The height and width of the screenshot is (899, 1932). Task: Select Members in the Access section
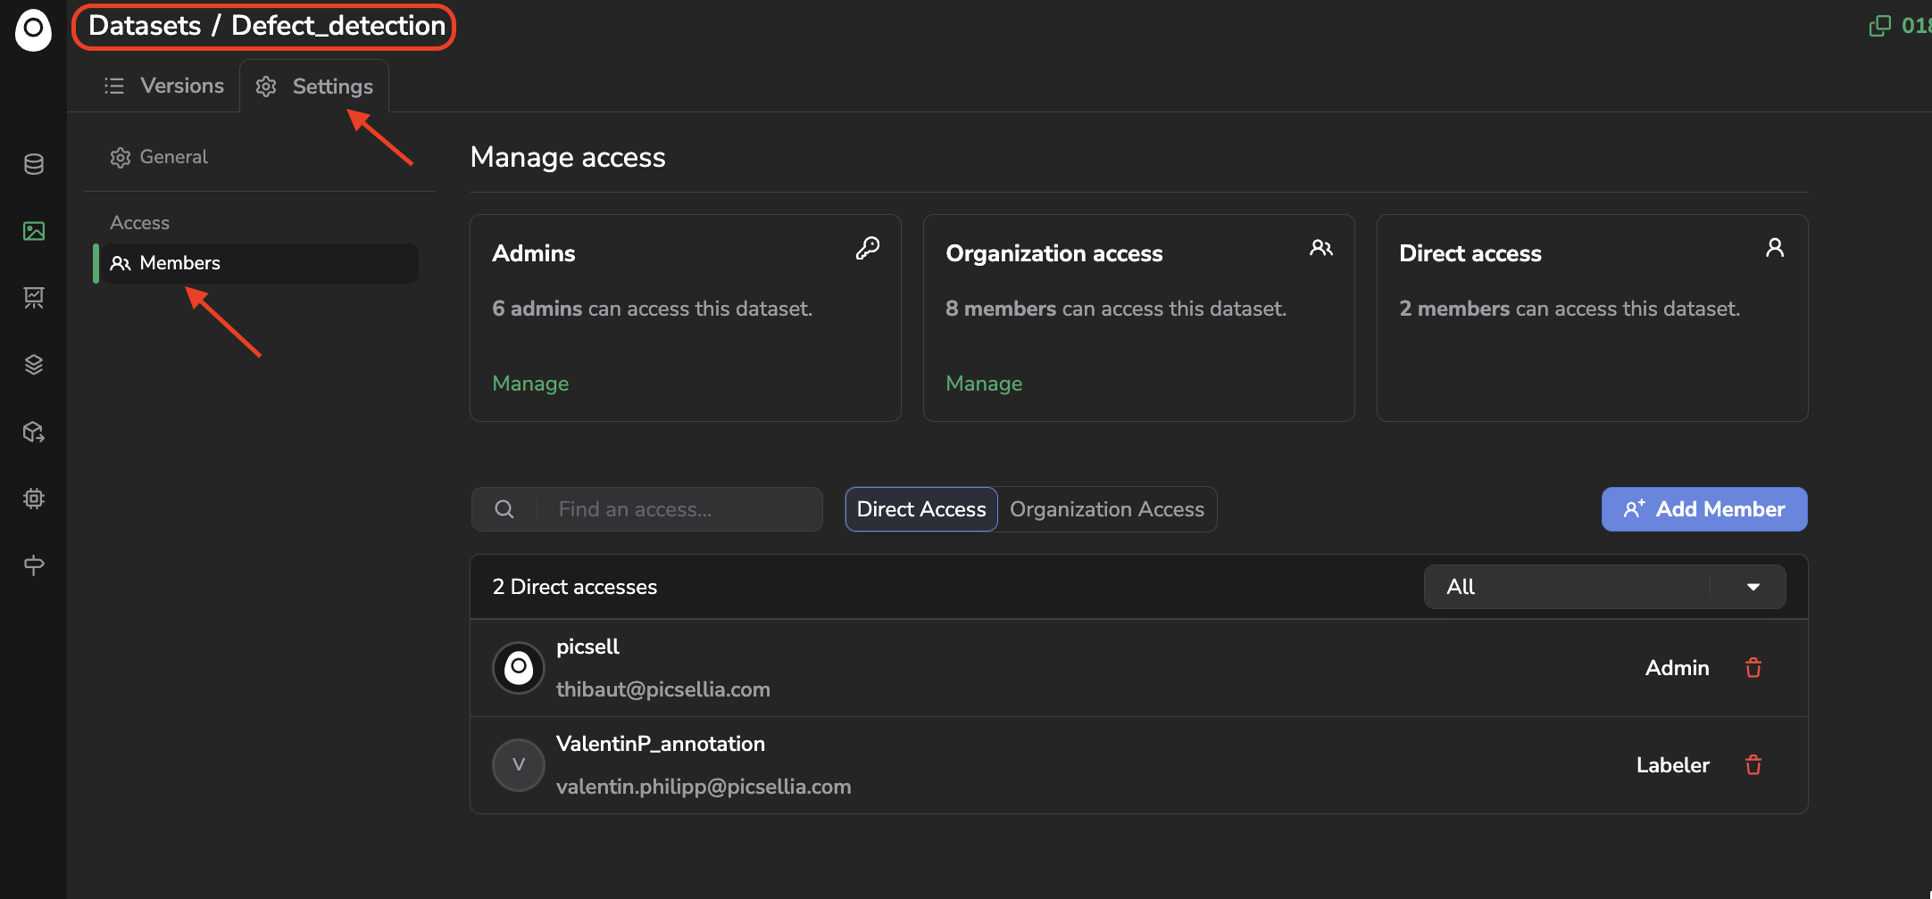click(179, 263)
